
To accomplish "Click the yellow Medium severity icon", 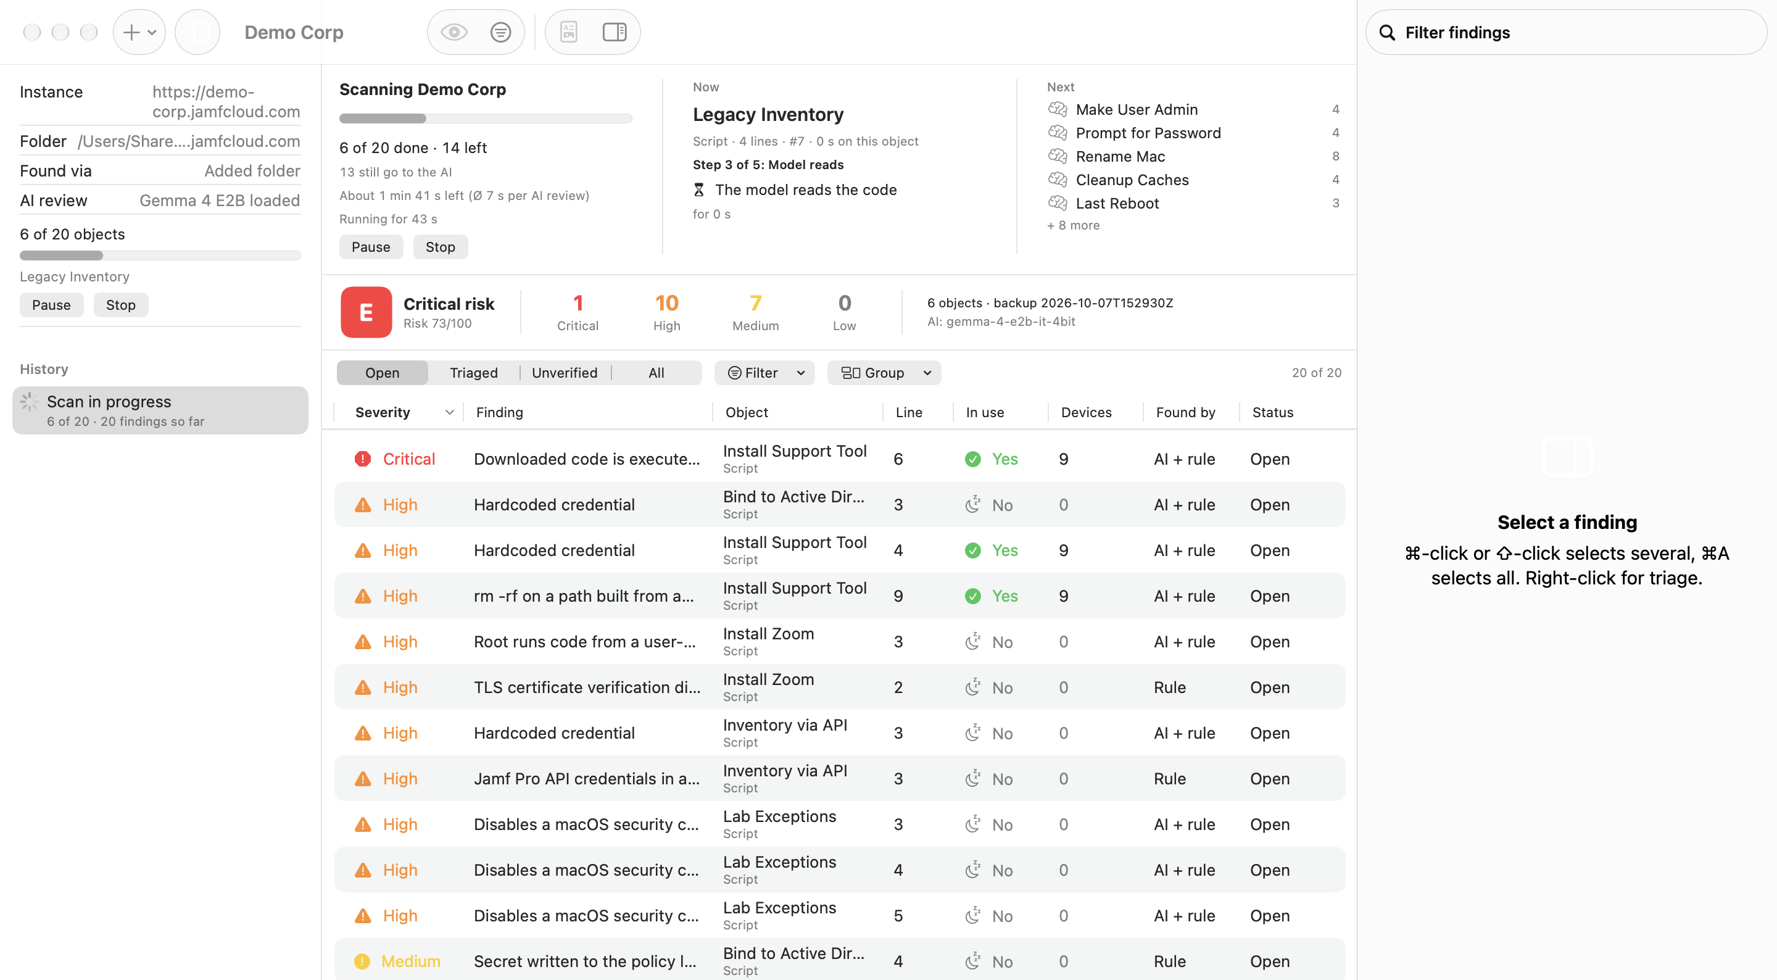I will [362, 961].
